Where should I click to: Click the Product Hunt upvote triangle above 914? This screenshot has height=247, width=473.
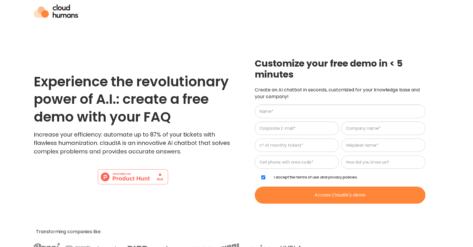pos(160,174)
